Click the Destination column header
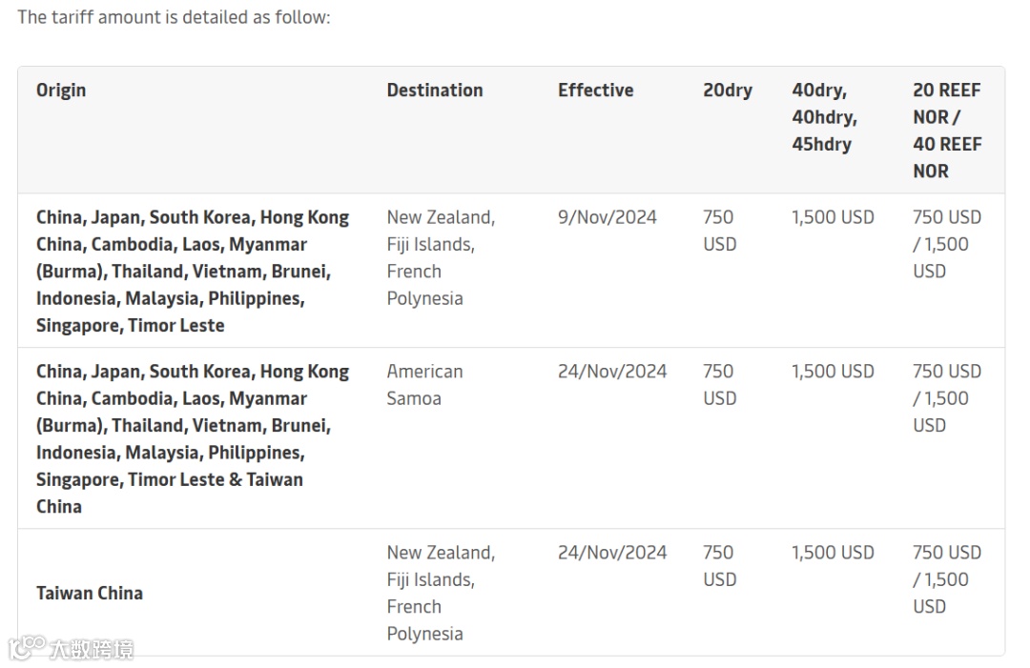Viewport: 1030px width, 668px height. (x=434, y=91)
